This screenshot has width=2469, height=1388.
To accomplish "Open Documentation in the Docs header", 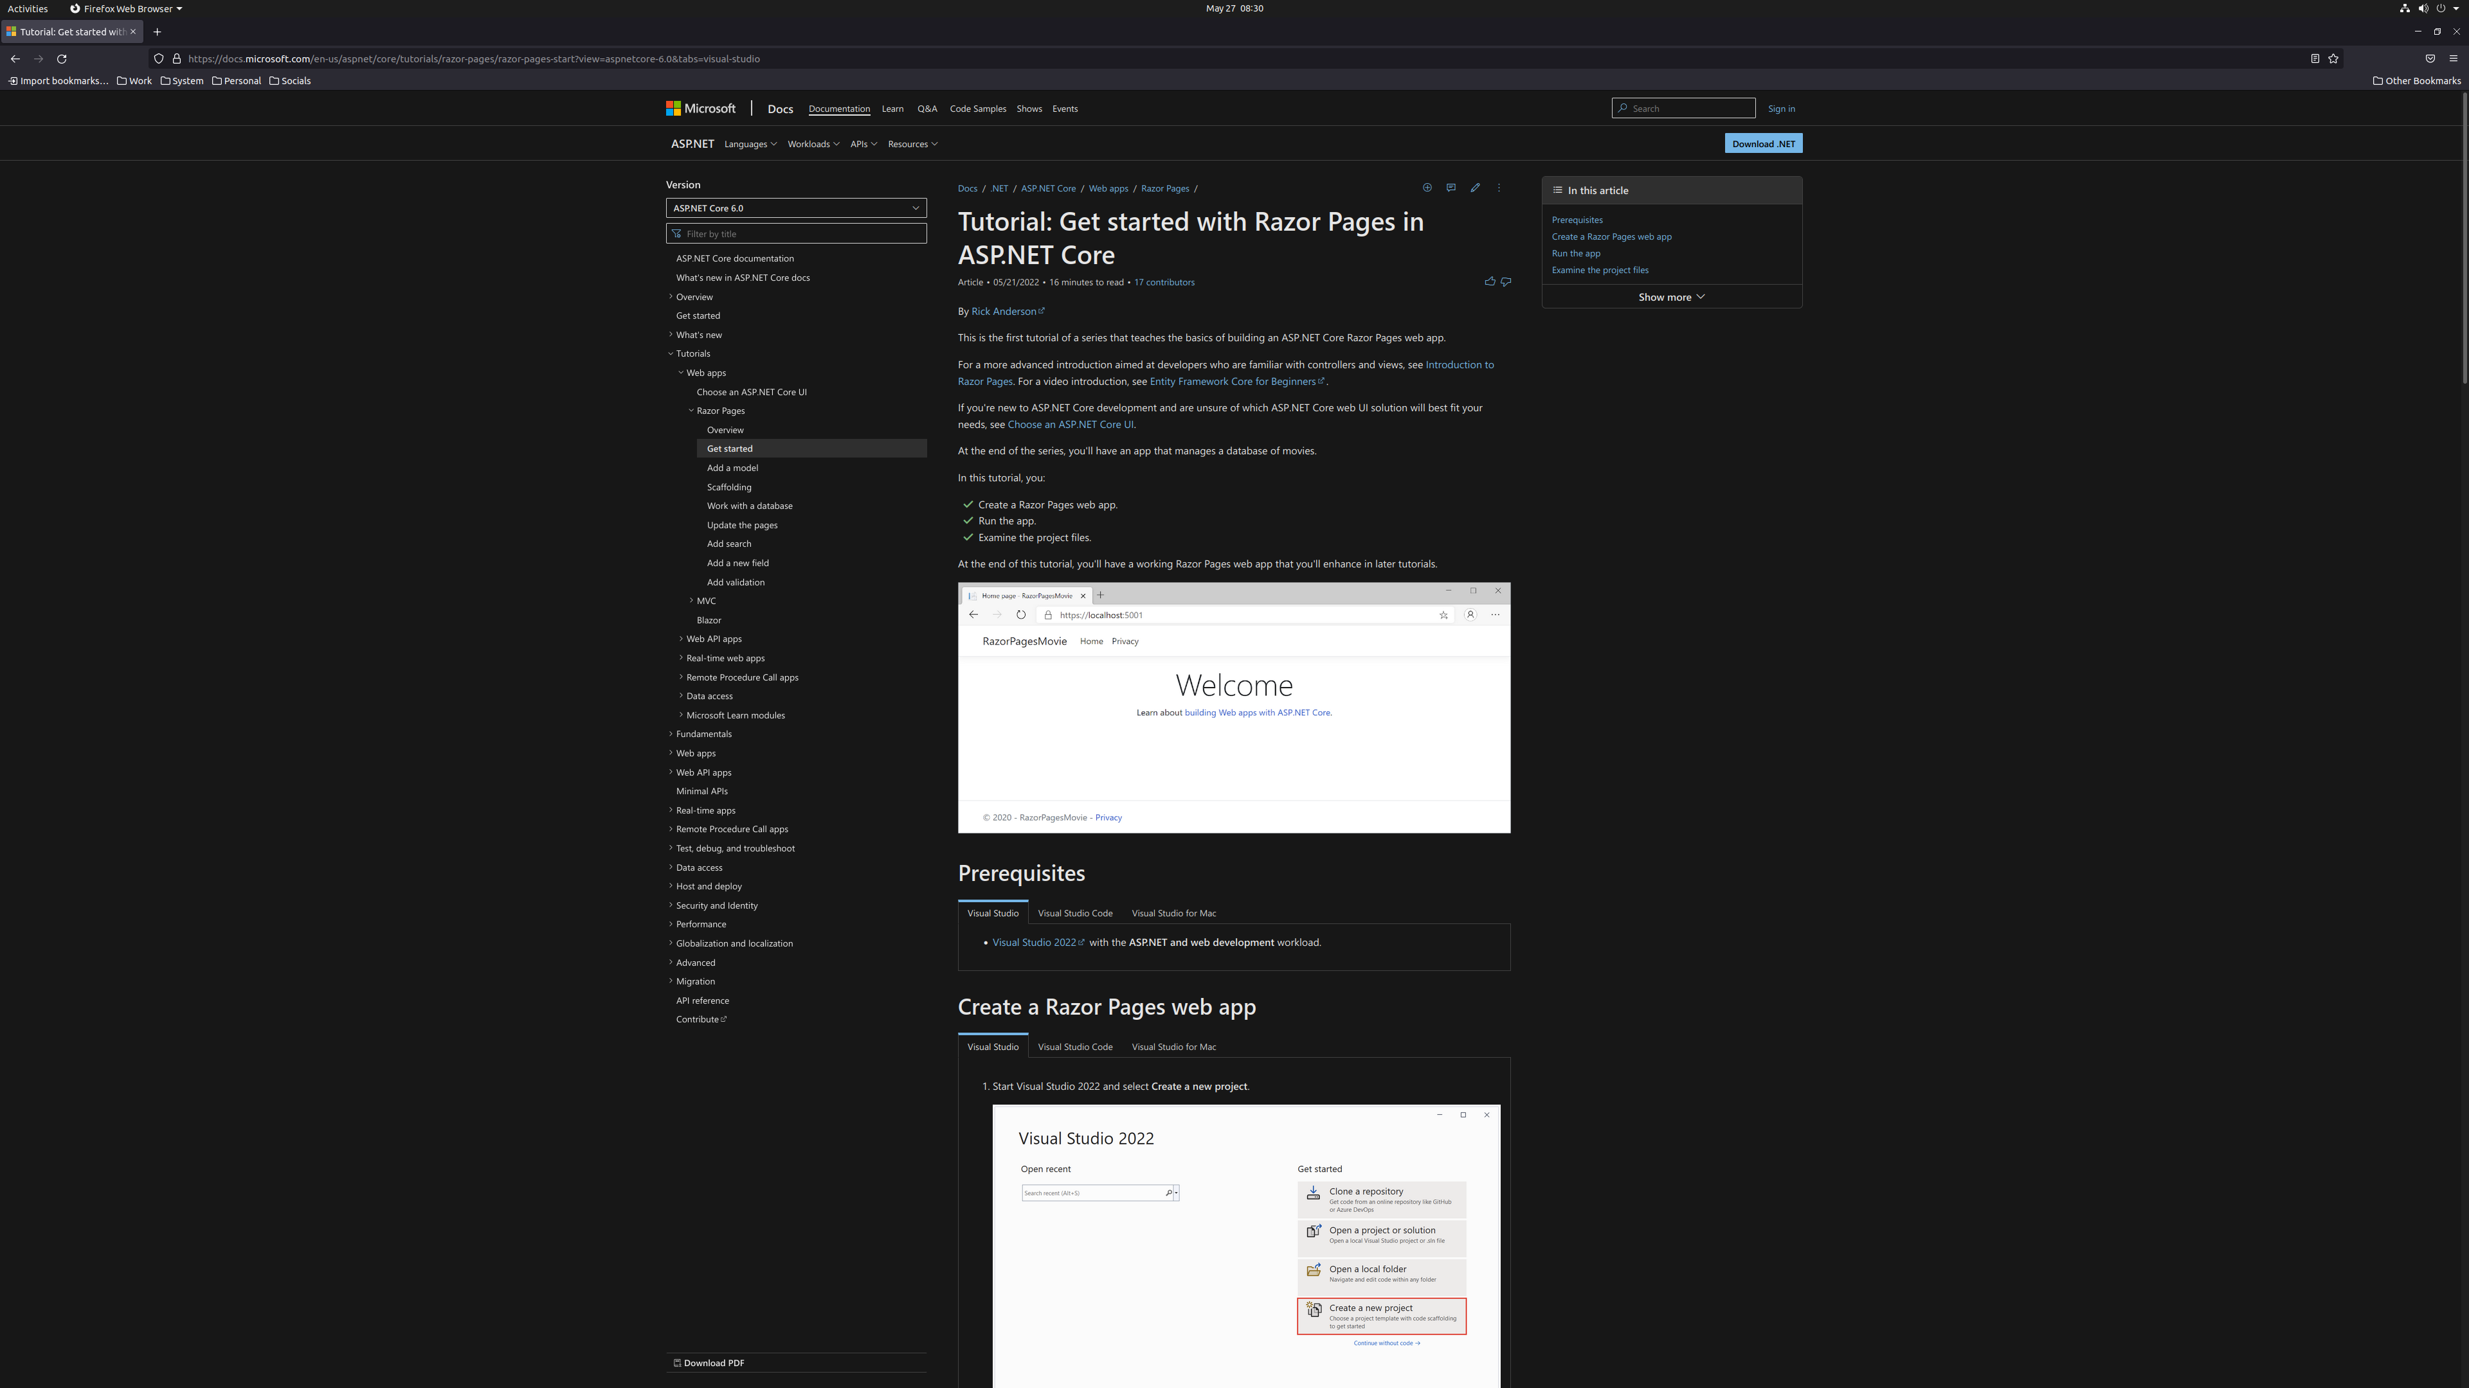I will pyautogui.click(x=838, y=108).
